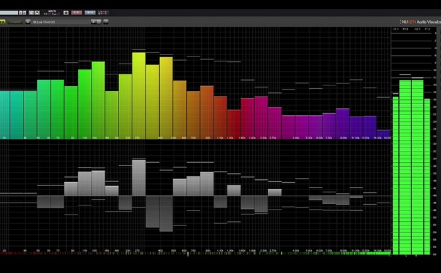Click the save preset disk icon

coord(37,12)
